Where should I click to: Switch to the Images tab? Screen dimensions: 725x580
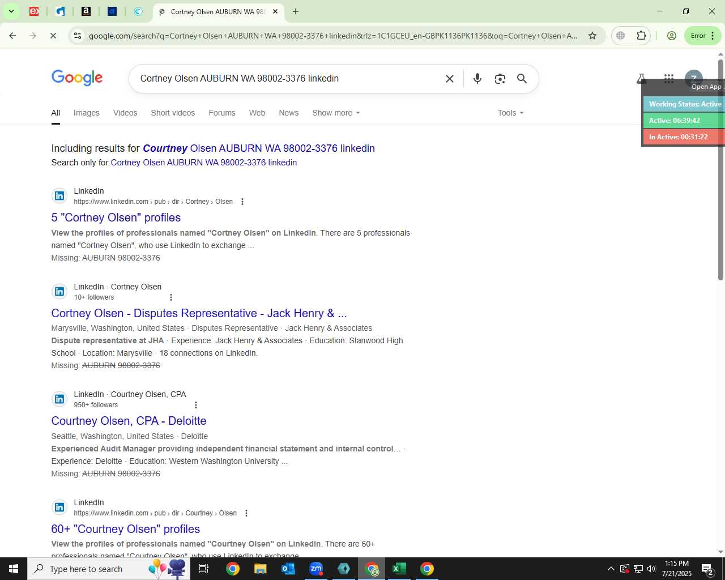[x=87, y=113]
